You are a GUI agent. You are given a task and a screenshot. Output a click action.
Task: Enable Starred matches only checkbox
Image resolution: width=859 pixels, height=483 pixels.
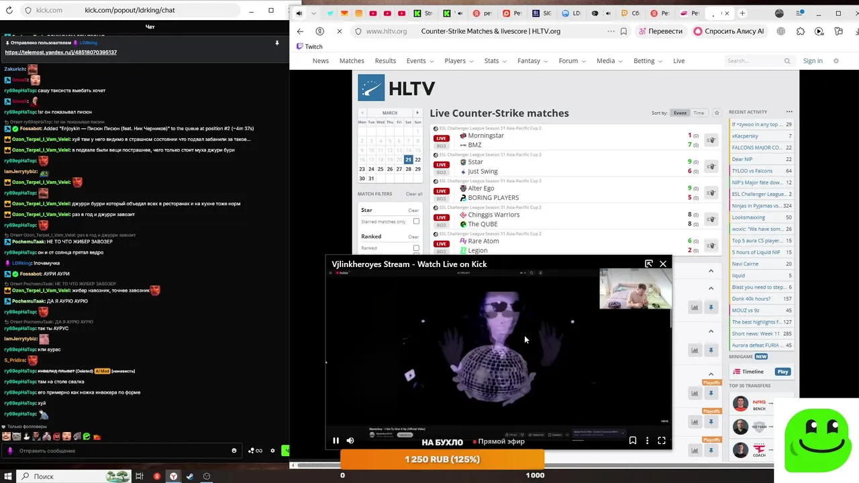point(416,221)
